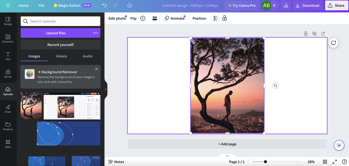Click the Share button
Viewport: 349px width, 166px height.
336,5
